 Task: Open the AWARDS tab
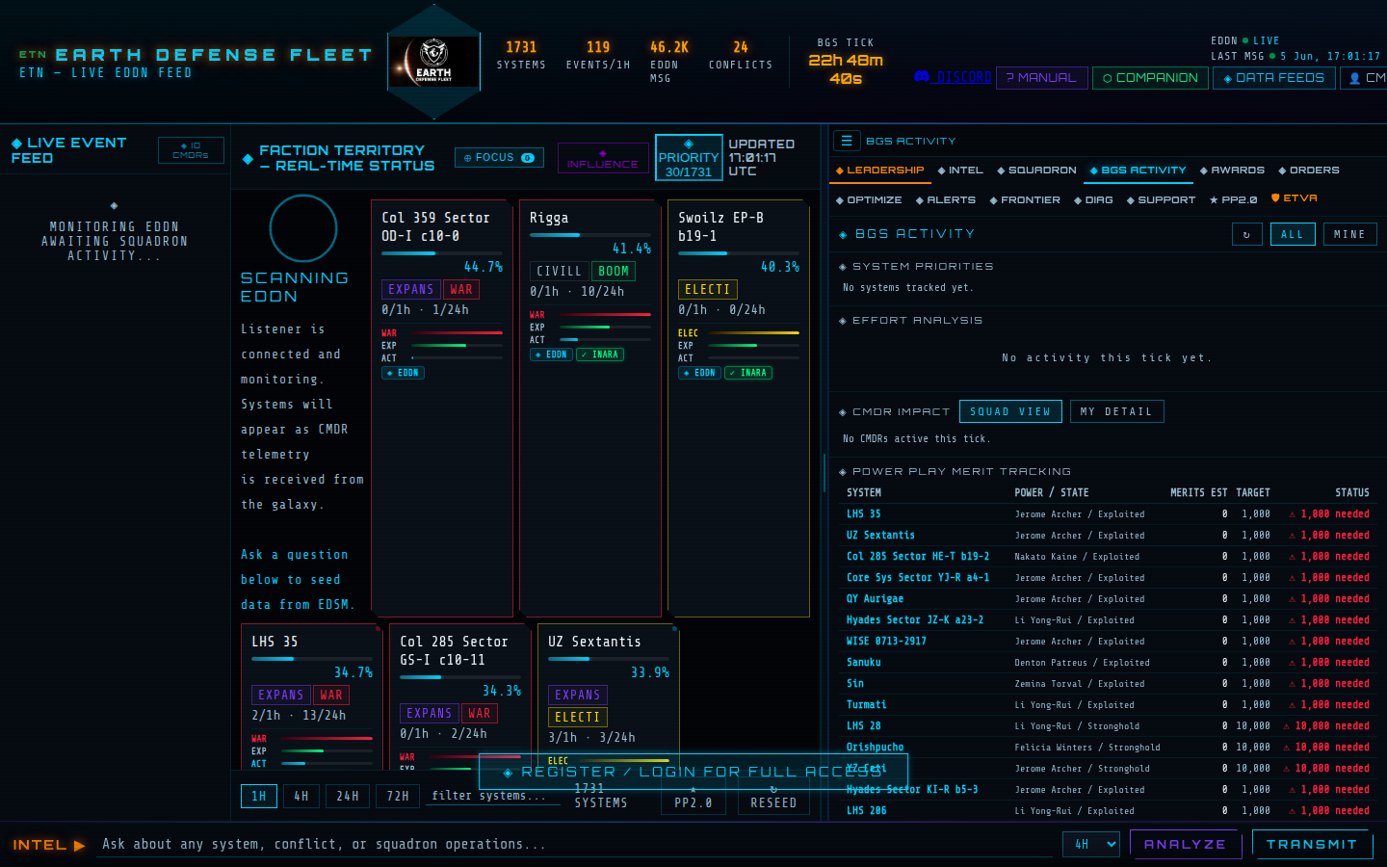click(1232, 171)
